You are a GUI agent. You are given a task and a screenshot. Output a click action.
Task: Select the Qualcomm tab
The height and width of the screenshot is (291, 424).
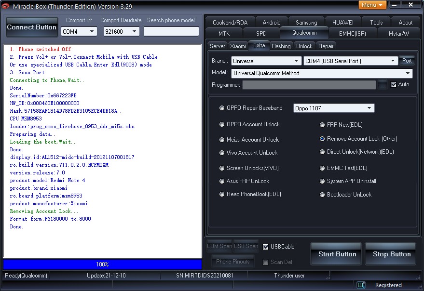(x=304, y=33)
